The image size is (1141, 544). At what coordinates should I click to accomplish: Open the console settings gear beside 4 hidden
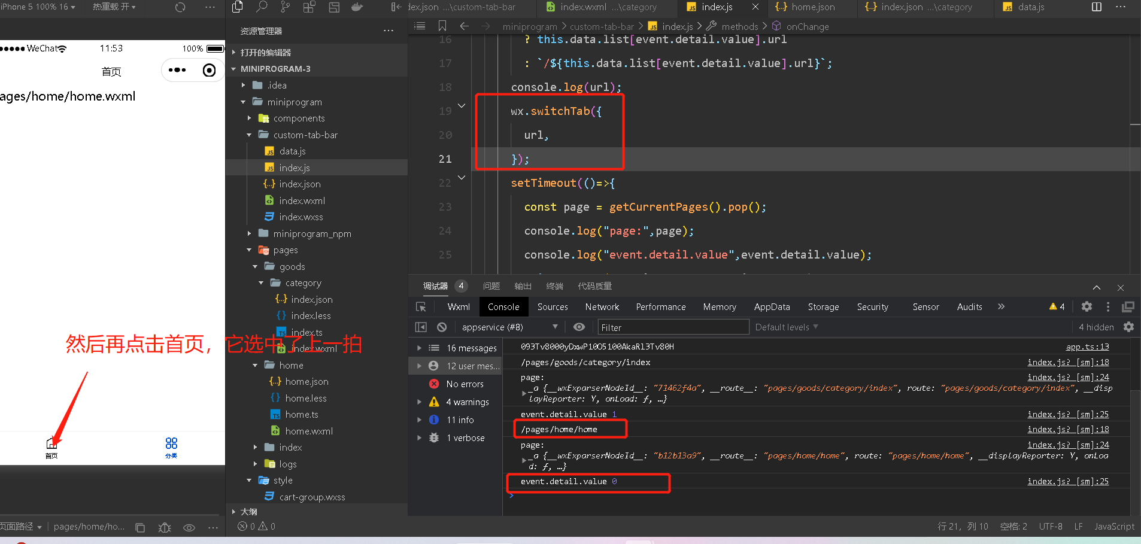click(x=1128, y=327)
